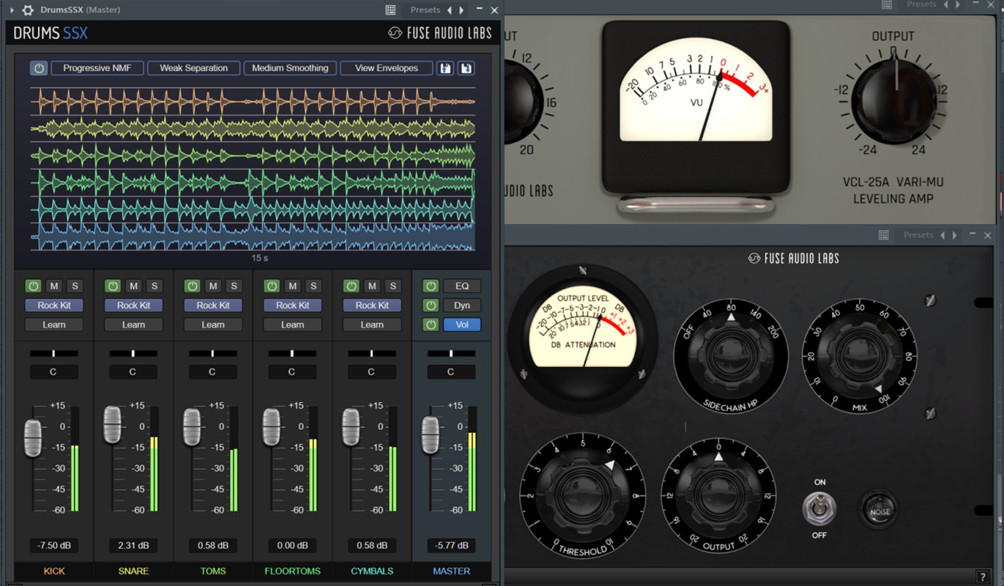Toggle the CYMBALS channel power

pos(351,286)
